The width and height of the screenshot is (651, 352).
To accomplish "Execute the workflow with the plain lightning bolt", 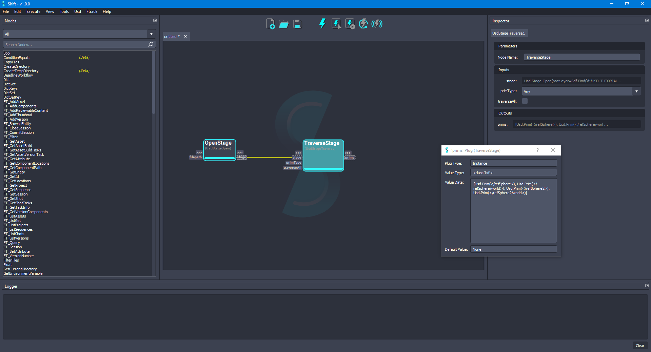I will pos(322,24).
